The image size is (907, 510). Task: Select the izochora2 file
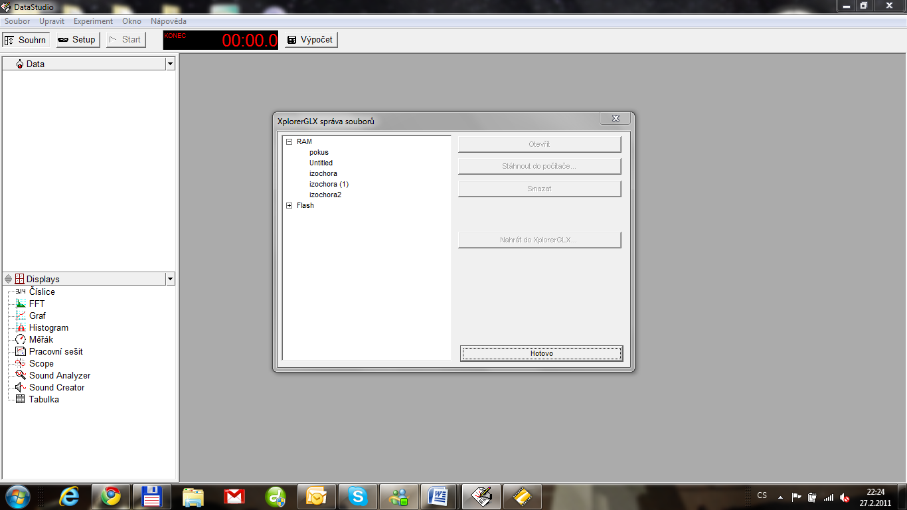click(325, 195)
